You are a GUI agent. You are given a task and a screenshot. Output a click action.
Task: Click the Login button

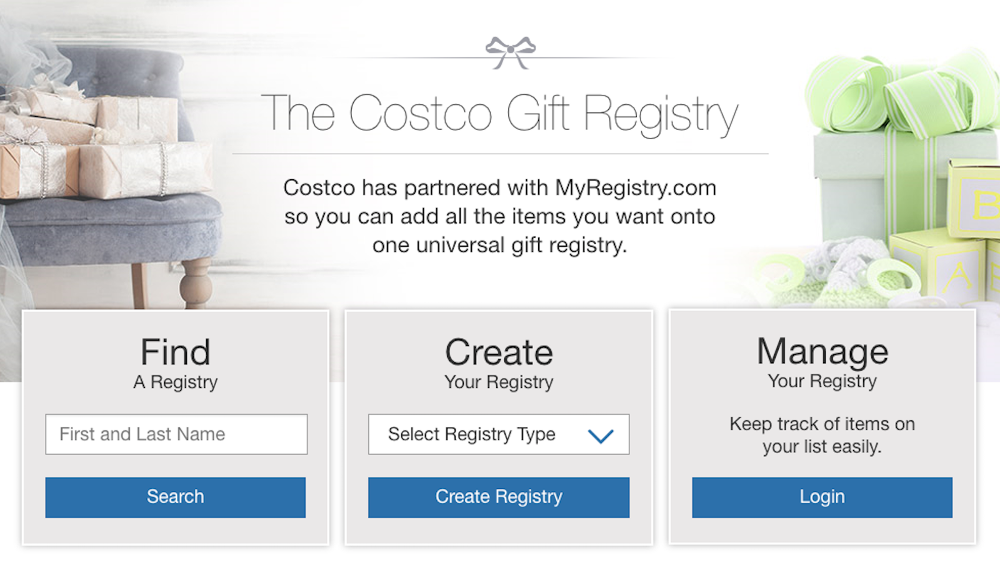[822, 497]
